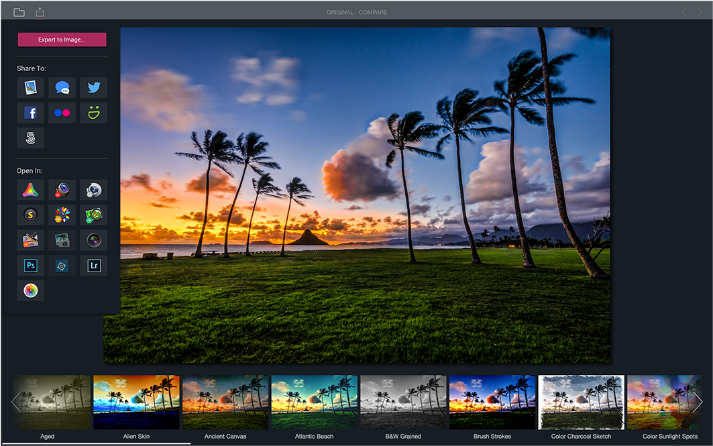Share the image via Messages
Image resolution: width=713 pixels, height=446 pixels.
tap(62, 87)
